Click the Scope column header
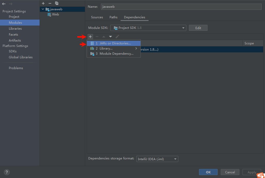The width and height of the screenshot is (265, 178). click(253, 43)
